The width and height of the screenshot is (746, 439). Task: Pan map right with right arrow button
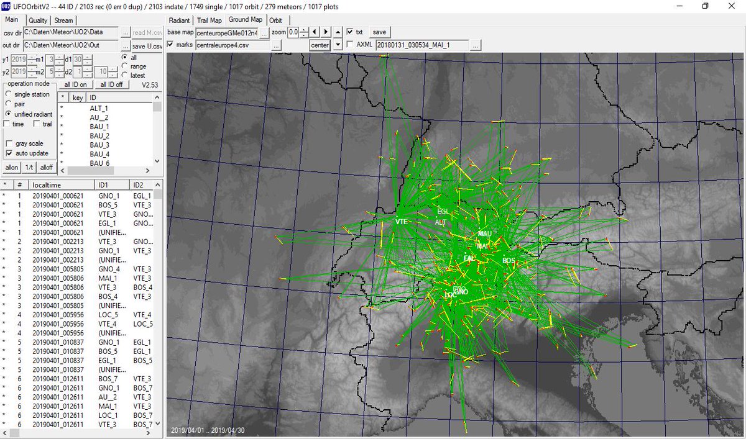point(325,32)
